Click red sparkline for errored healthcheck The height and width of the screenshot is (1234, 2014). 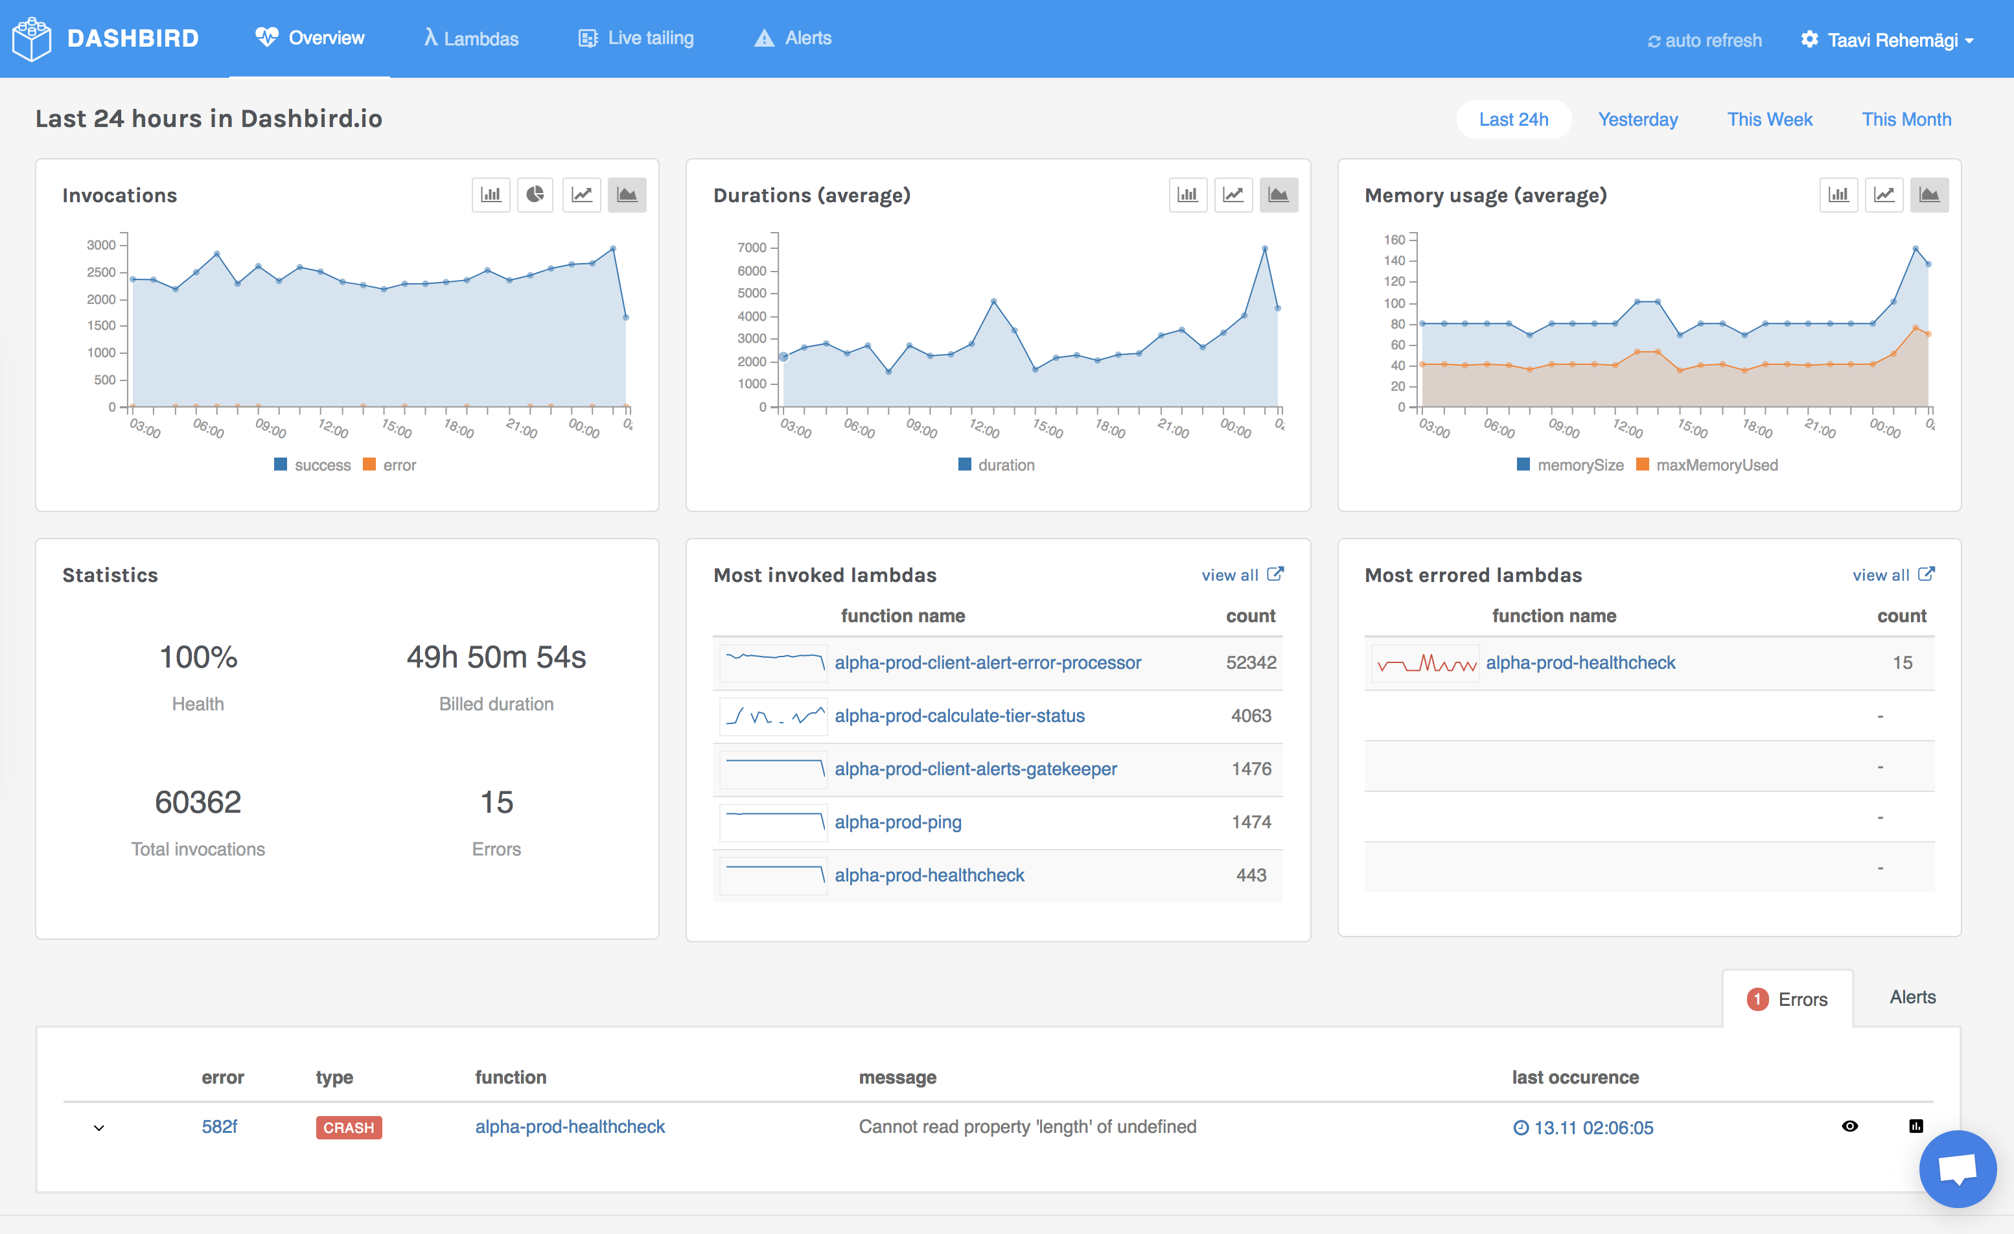pyautogui.click(x=1425, y=663)
